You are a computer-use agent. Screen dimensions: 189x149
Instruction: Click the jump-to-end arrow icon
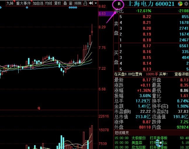(91, 3)
